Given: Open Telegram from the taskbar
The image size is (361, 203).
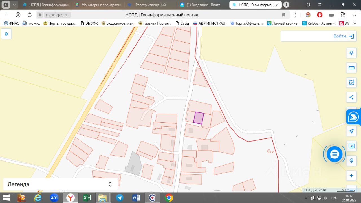Looking at the screenshot, I should [x=120, y=198].
